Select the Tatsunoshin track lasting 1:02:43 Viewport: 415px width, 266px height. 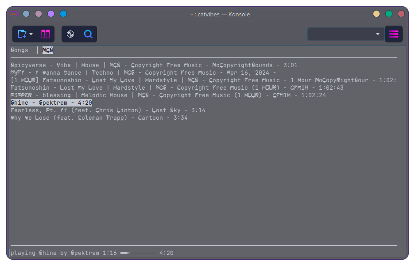click(177, 87)
